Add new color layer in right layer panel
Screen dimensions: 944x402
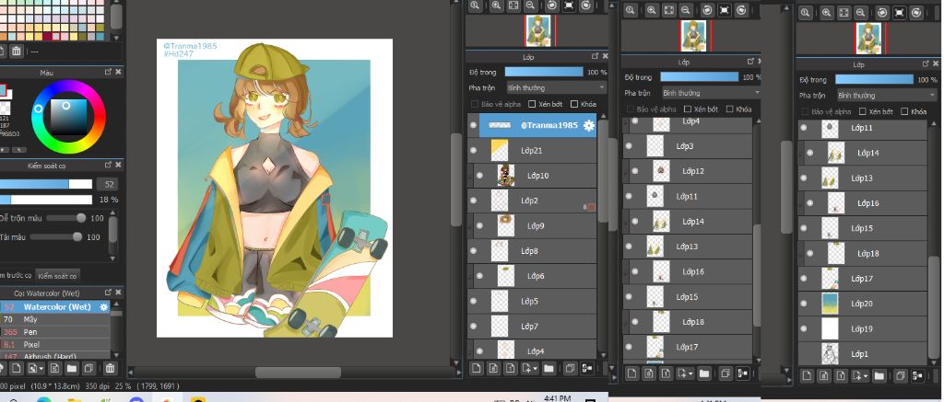point(807,376)
